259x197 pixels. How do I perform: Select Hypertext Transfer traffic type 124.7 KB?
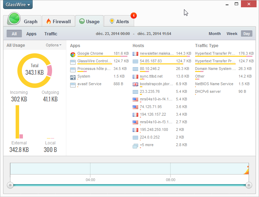224,62
